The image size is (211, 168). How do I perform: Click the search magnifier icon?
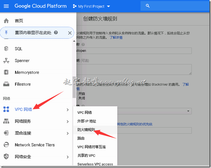(148, 6)
